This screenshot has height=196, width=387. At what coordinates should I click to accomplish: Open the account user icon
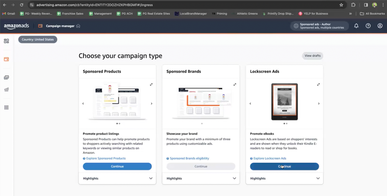click(x=380, y=26)
